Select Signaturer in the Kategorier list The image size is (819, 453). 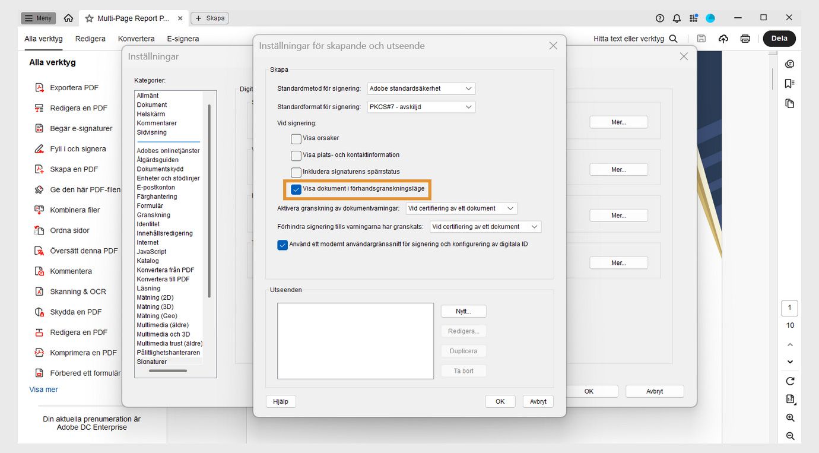[152, 362]
